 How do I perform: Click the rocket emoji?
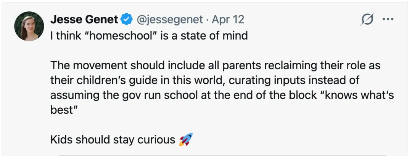click(x=185, y=140)
